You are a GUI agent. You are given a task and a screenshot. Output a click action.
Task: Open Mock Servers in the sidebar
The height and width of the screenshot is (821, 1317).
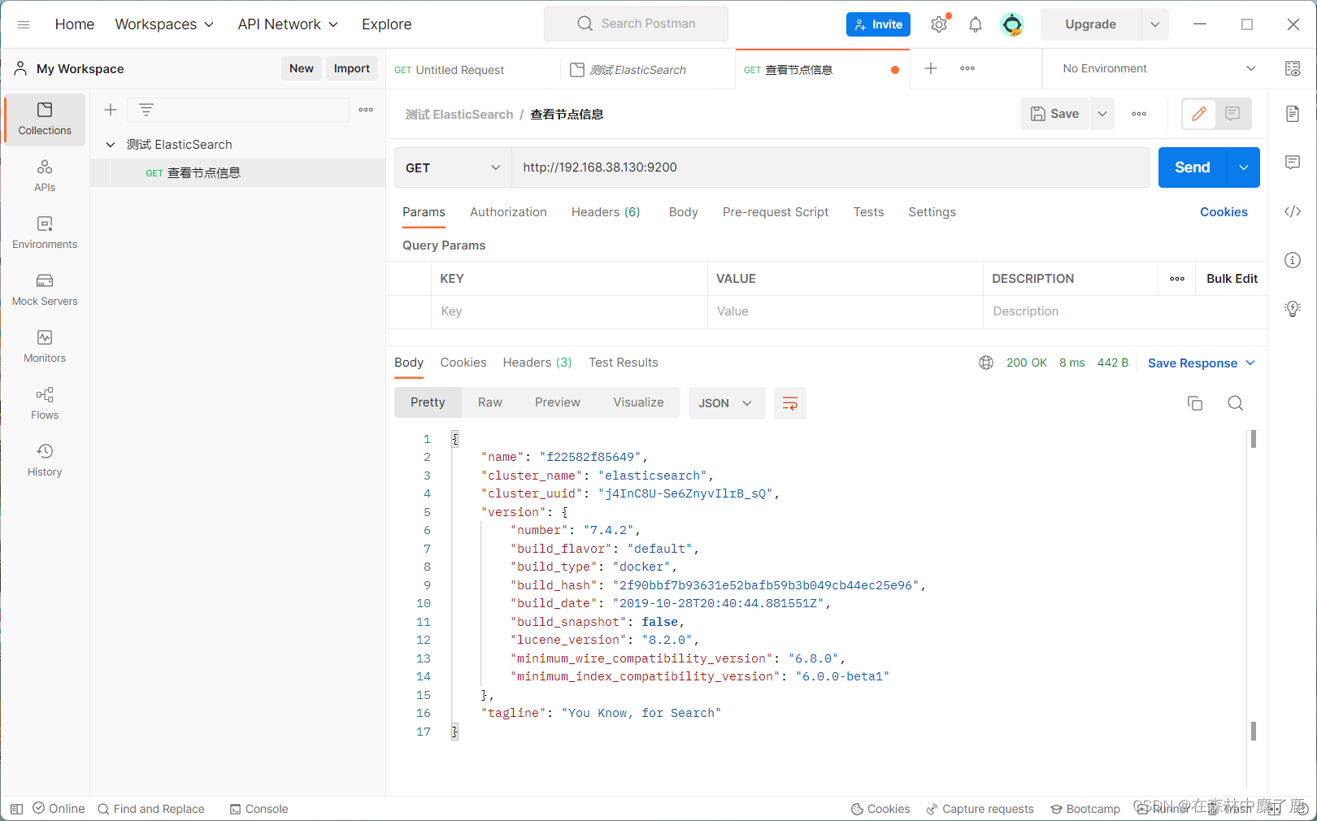pos(45,290)
